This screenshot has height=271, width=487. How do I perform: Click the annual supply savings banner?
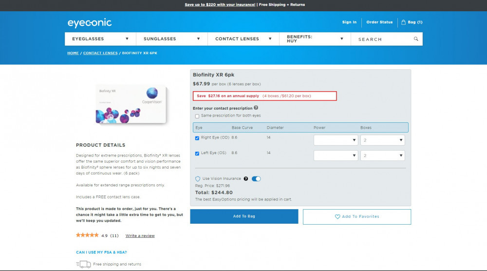(x=264, y=96)
